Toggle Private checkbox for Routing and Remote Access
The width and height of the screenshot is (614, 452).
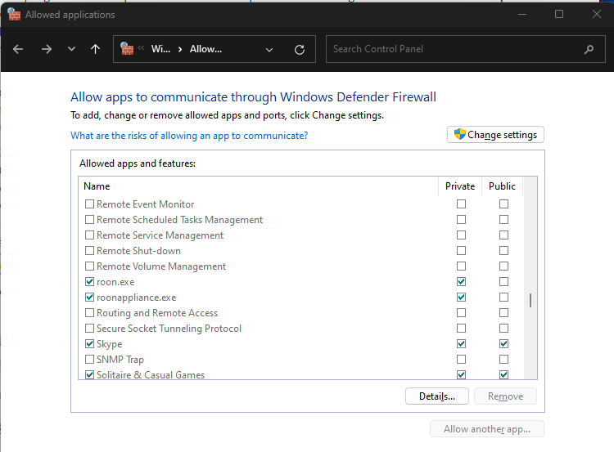(461, 313)
